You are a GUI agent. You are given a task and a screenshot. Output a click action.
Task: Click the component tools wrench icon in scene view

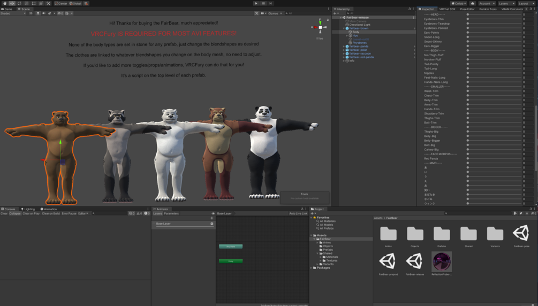point(256,13)
